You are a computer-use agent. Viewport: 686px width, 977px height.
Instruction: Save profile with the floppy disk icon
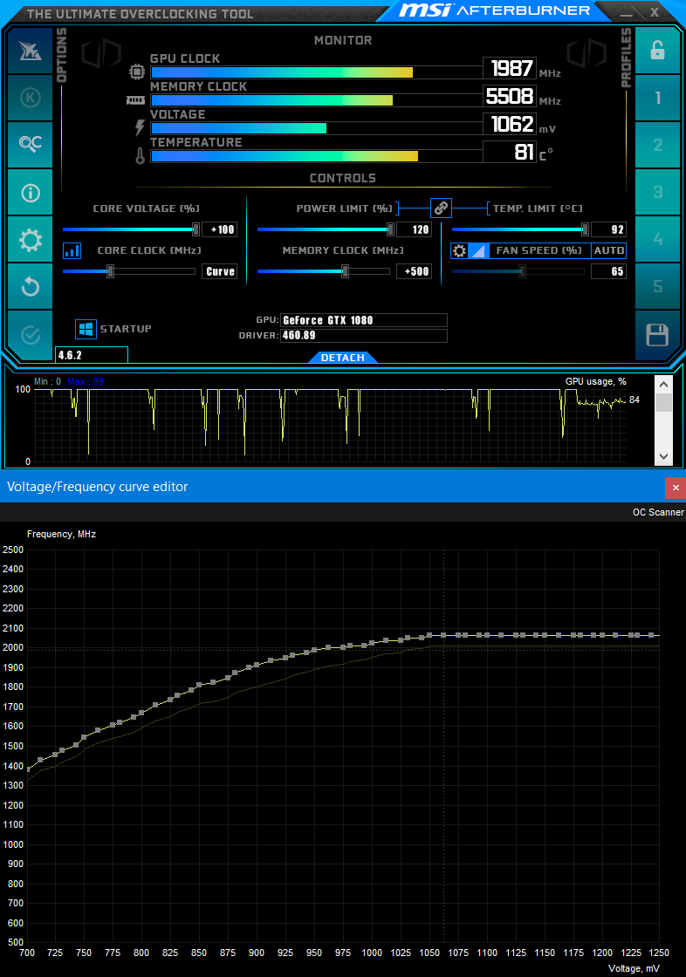pos(657,335)
